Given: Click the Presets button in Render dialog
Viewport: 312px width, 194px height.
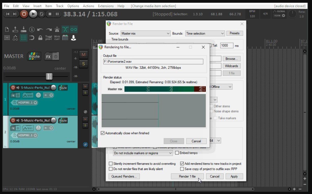Looking at the screenshot, I should 235,33.
